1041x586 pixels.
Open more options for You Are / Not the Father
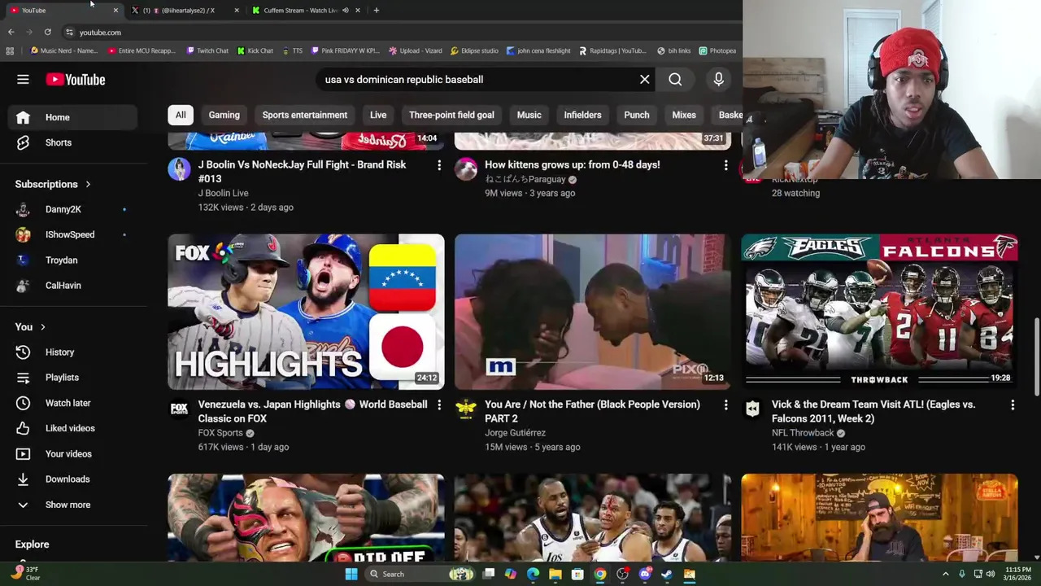point(725,405)
